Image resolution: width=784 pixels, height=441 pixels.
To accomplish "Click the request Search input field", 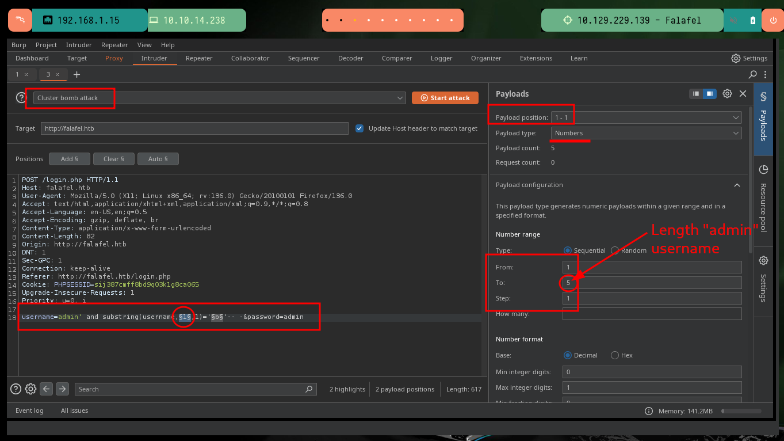I will tap(196, 389).
